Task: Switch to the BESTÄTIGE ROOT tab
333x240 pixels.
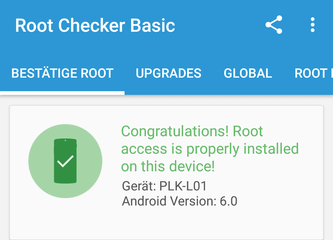Action: pyautogui.click(x=62, y=73)
